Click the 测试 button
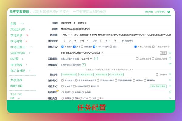Viewport: 182px width, 121px height. coord(163,53)
